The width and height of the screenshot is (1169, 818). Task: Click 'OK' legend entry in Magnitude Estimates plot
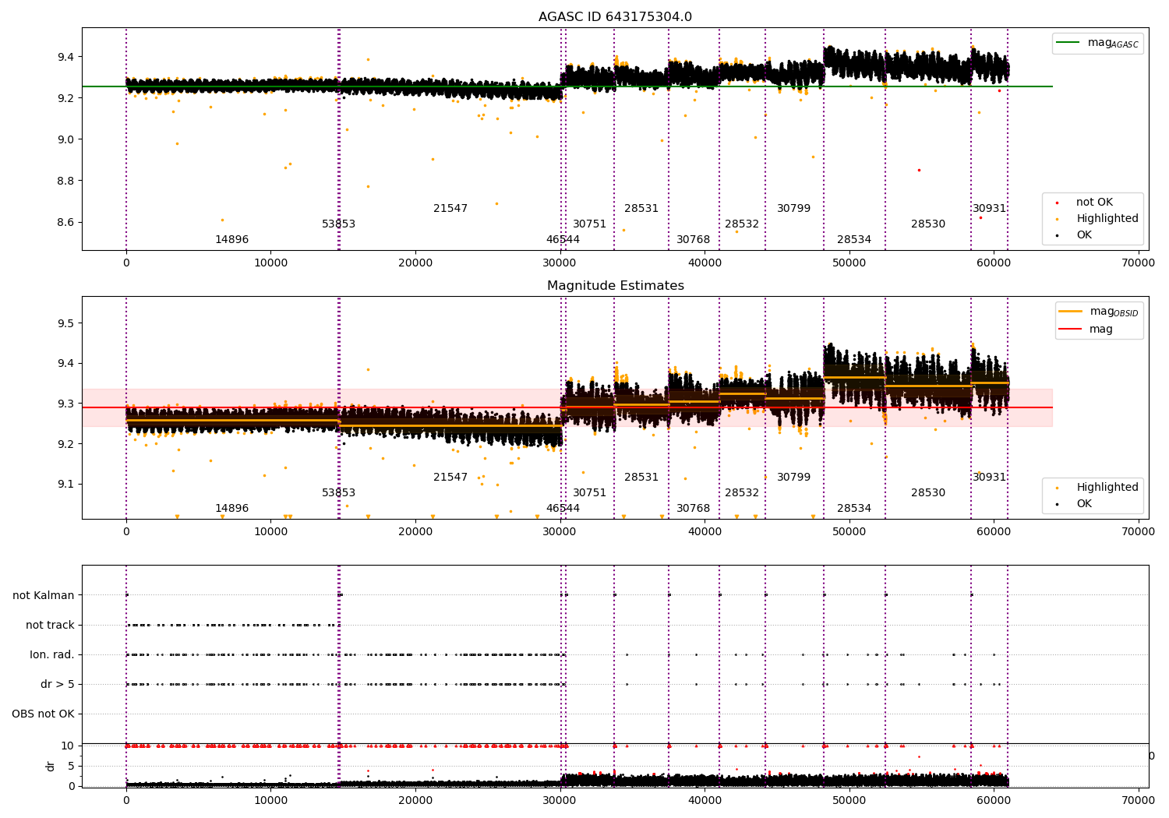click(x=1074, y=503)
